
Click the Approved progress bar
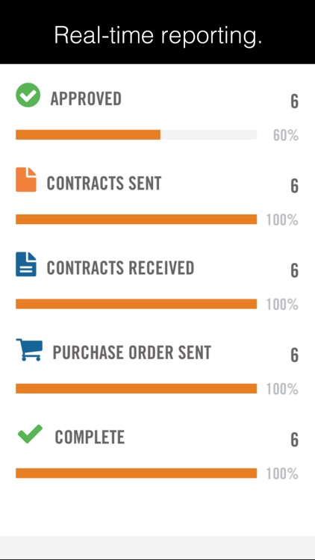136,134
